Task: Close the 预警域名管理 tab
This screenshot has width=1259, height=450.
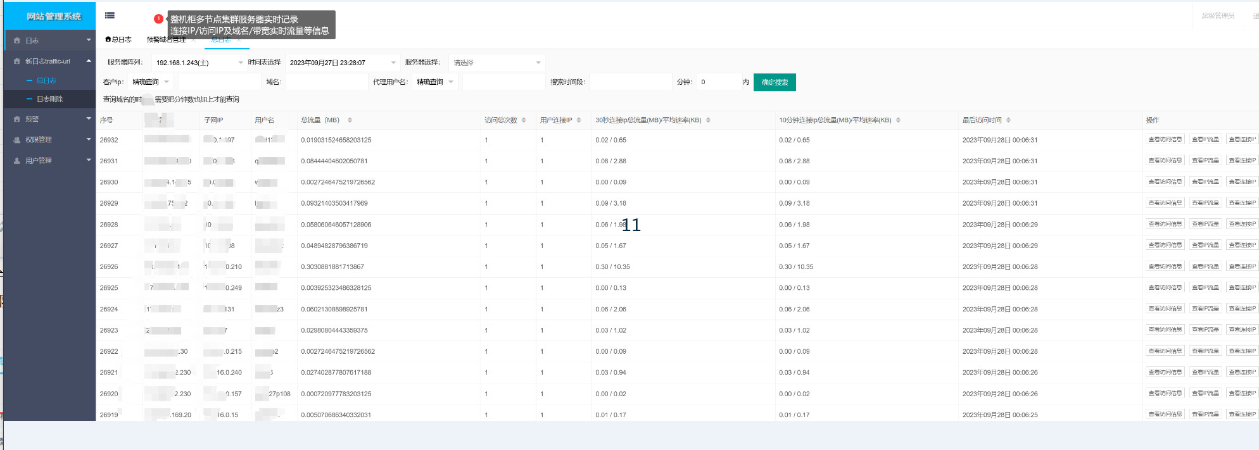Action: 194,40
